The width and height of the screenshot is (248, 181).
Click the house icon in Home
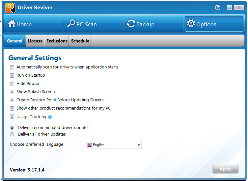(12, 24)
